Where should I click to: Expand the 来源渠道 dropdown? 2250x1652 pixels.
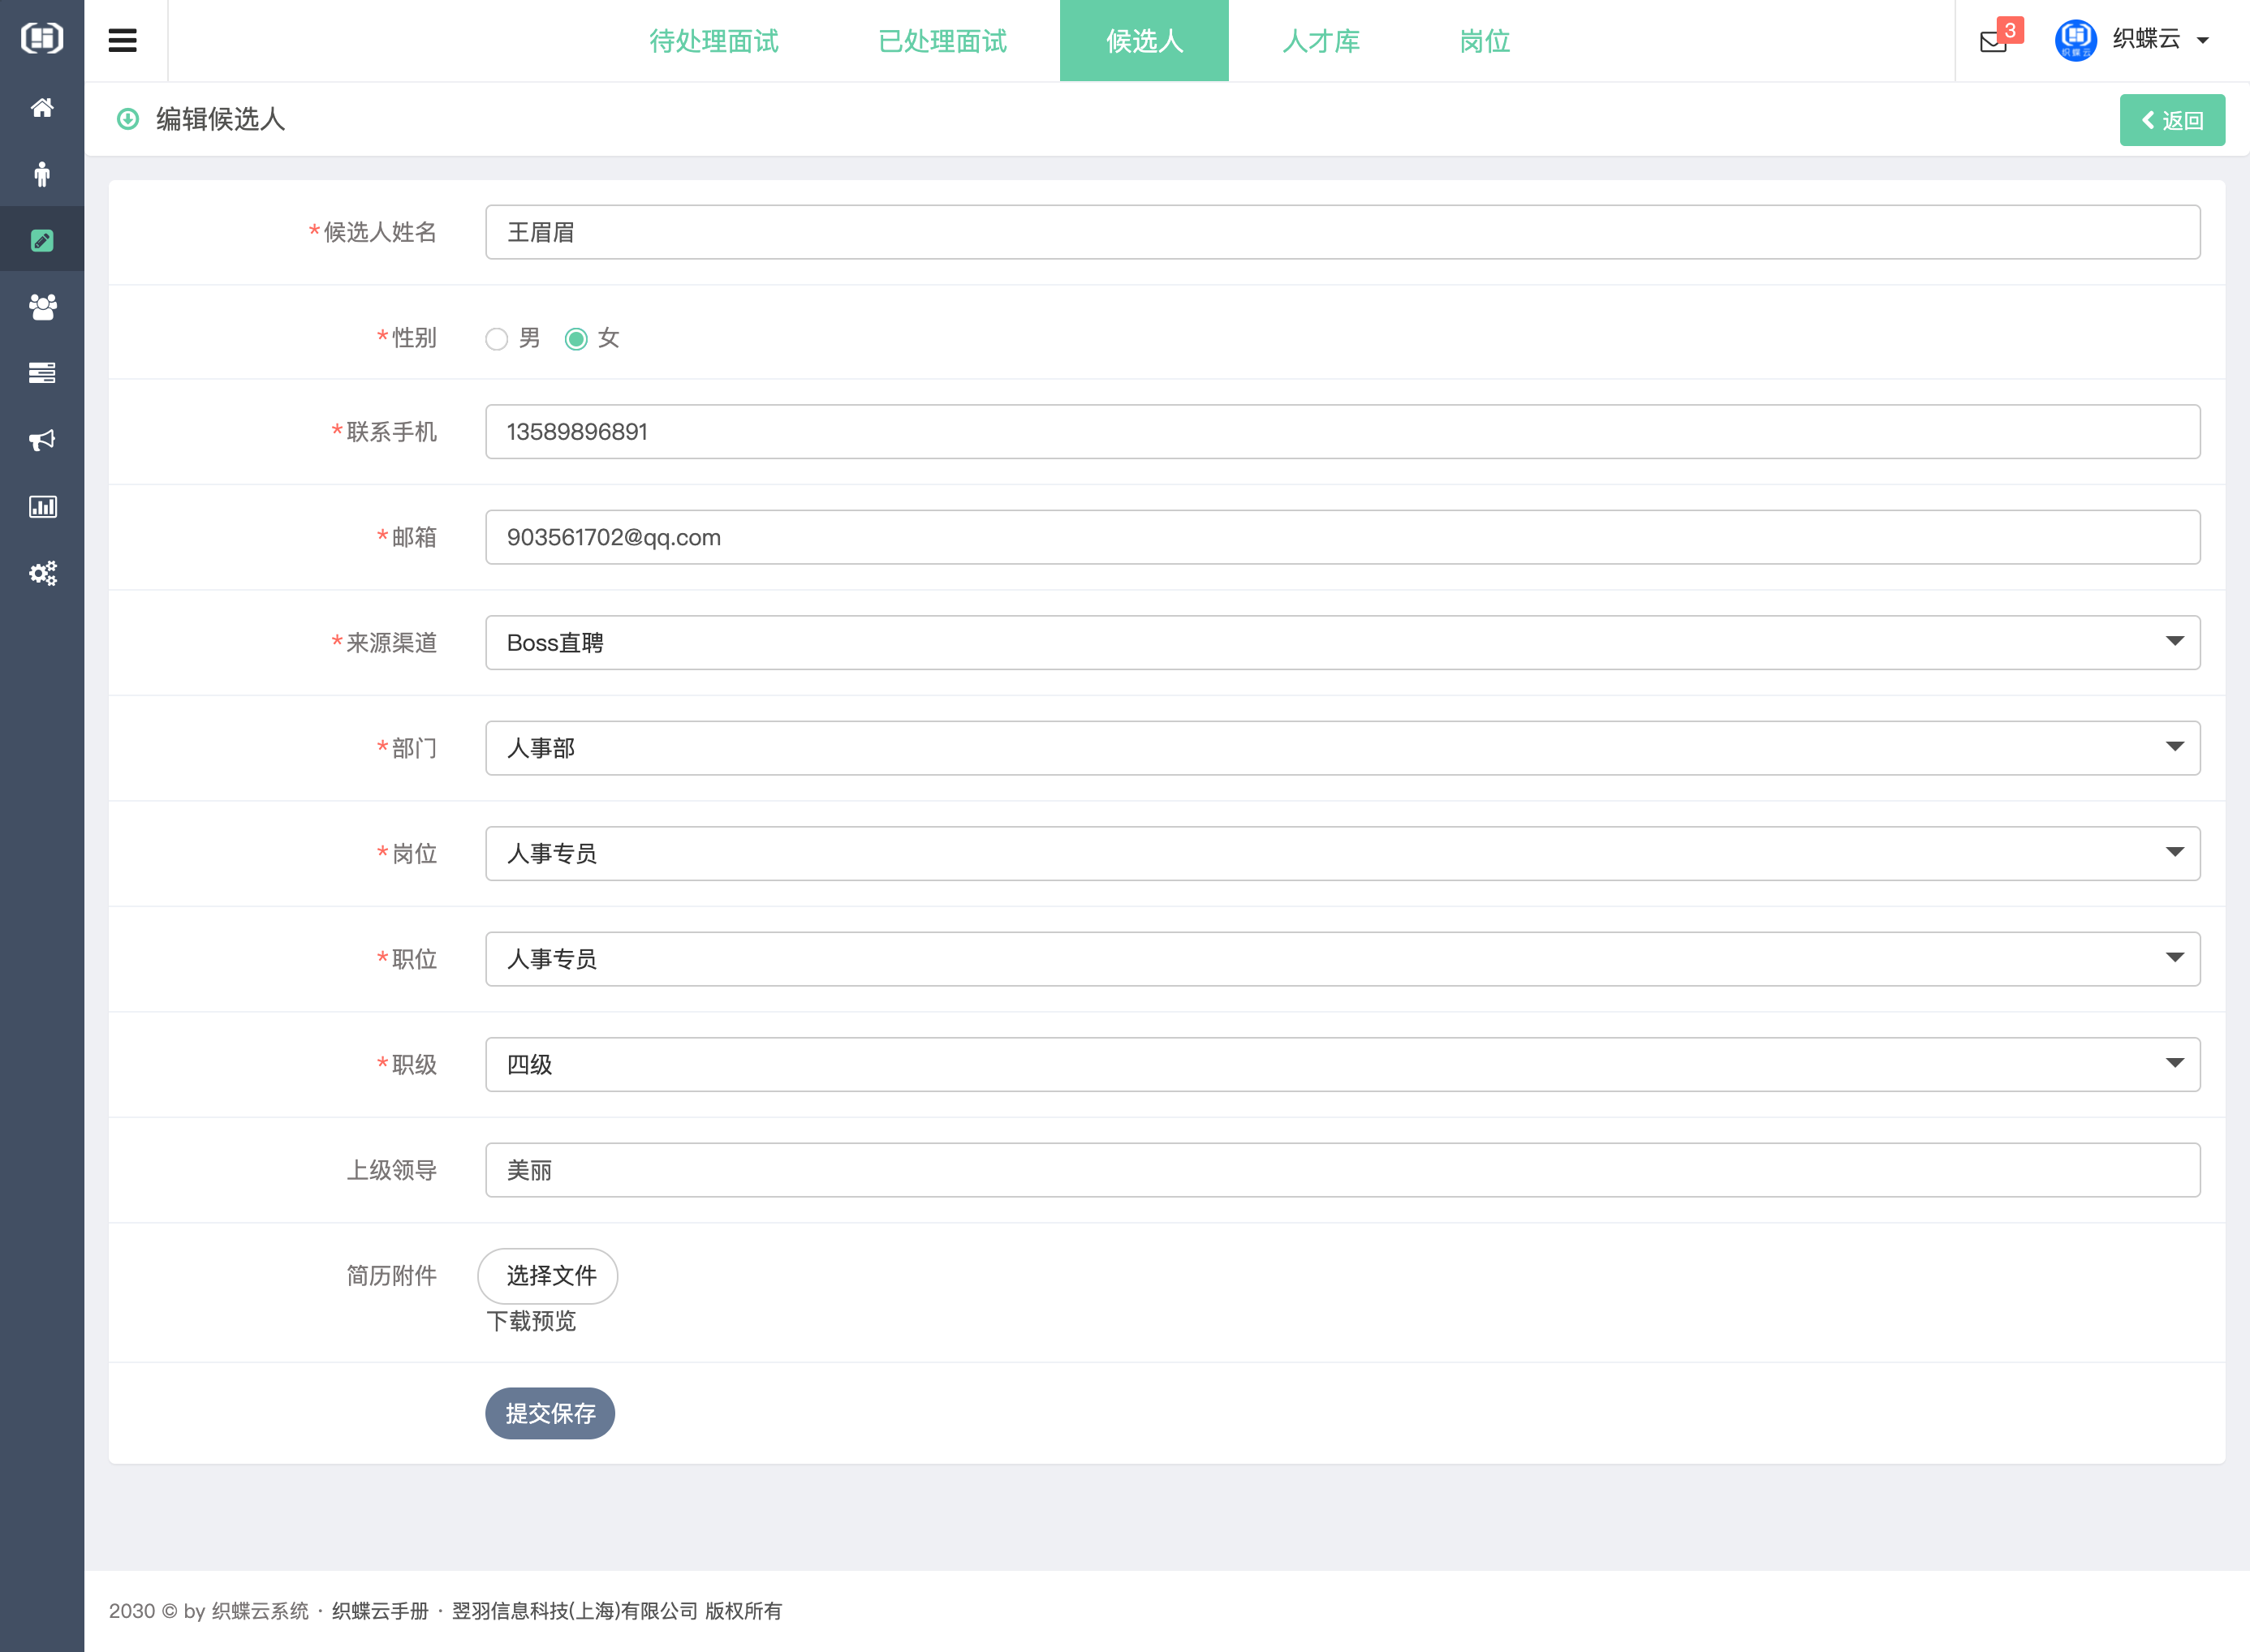click(x=1342, y=643)
